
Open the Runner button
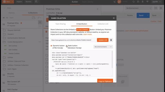pyautogui.click(x=28, y=2)
